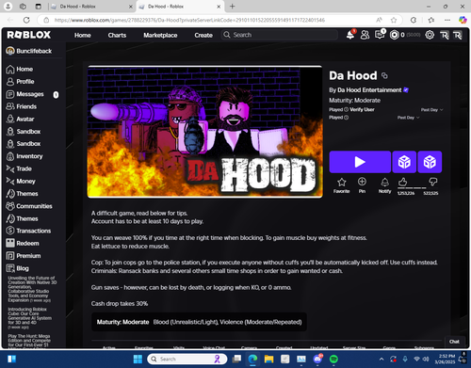Open the Play The Hunt: Mega Edition blog post

tap(29, 341)
